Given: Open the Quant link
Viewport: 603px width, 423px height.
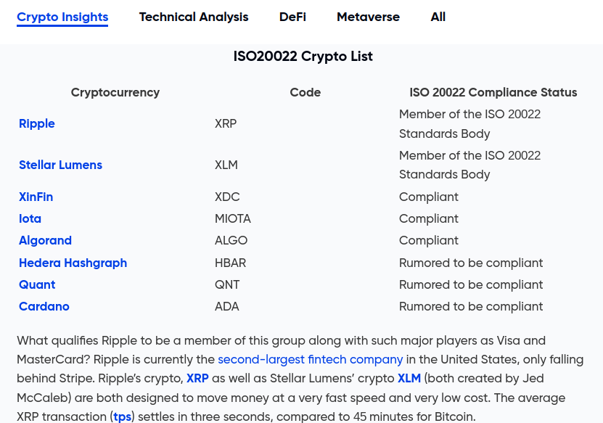Looking at the screenshot, I should tap(37, 285).
